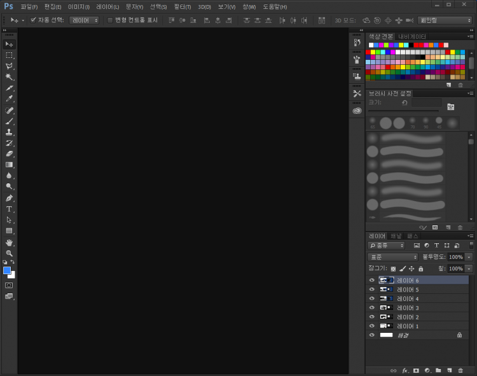Choose the Horizontal Type tool

tap(9, 209)
